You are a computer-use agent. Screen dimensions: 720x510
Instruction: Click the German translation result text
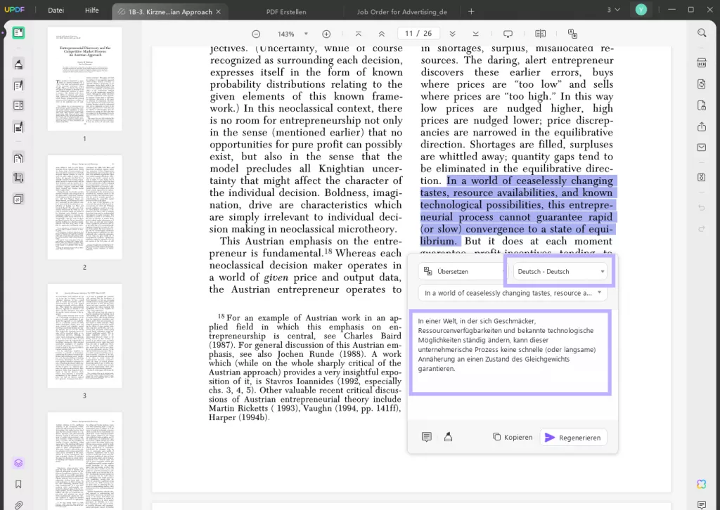507,345
